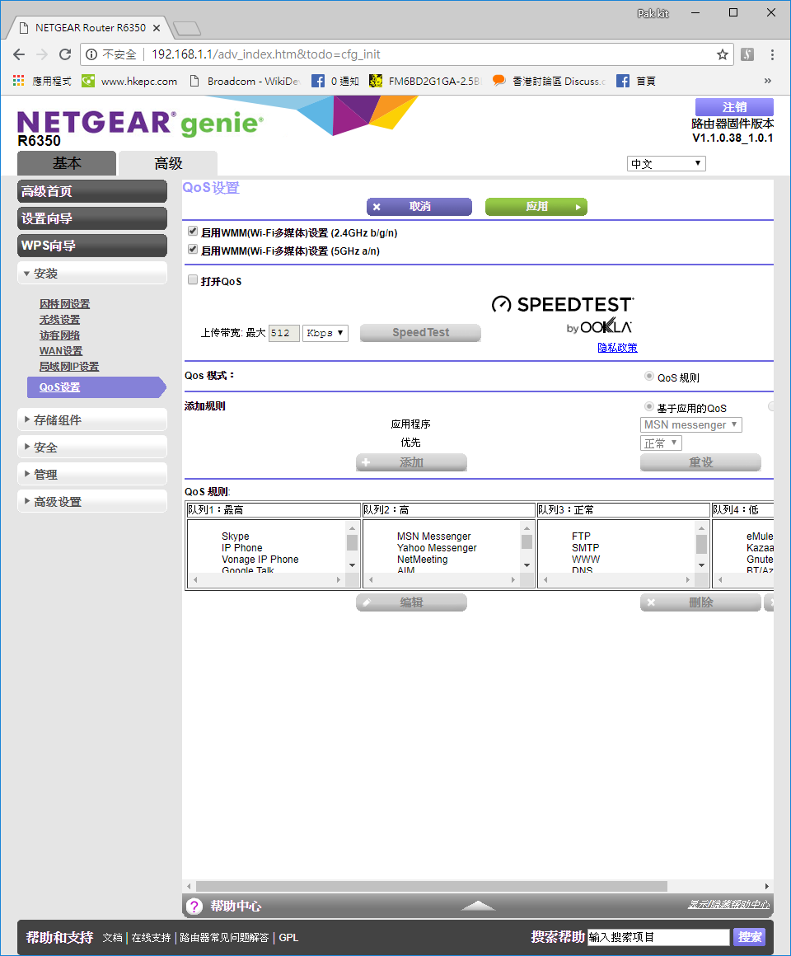
Task: Open the 在线支持 support link
Action: [x=151, y=938]
